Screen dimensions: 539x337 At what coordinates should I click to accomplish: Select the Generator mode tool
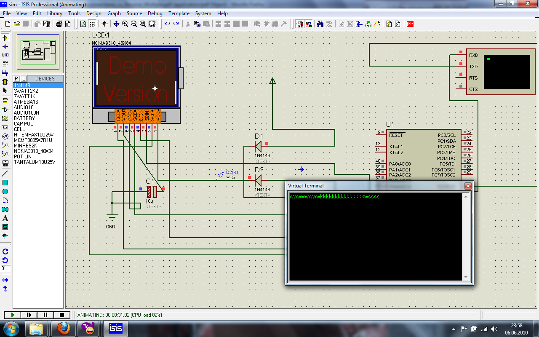[5, 136]
